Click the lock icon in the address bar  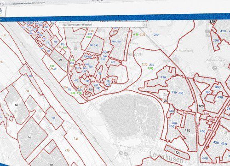pyautogui.click(x=2, y=5)
